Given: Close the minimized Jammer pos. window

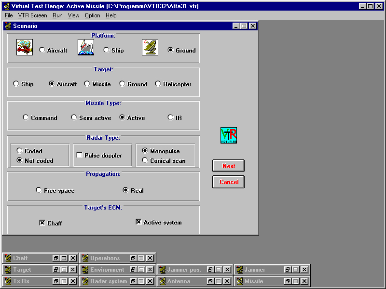Looking at the screenshot, I should (227, 270).
